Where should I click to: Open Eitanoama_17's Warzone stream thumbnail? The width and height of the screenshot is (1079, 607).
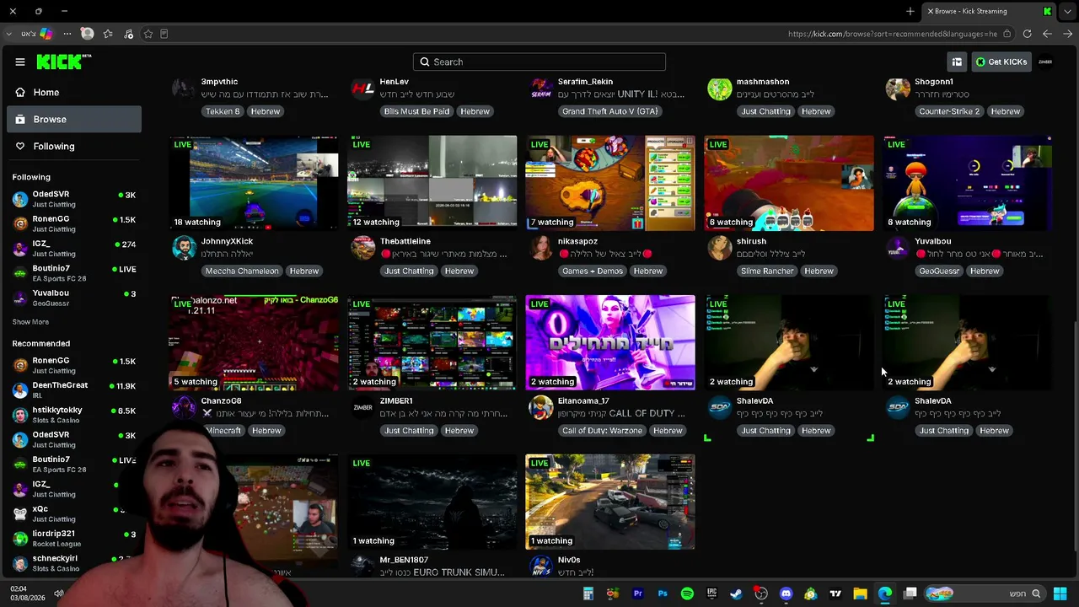(x=610, y=342)
